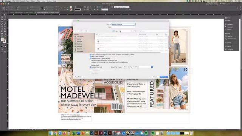Screen dimensions: 242x136
Task: Open the Layout menu
Action: [x=23, y=1]
